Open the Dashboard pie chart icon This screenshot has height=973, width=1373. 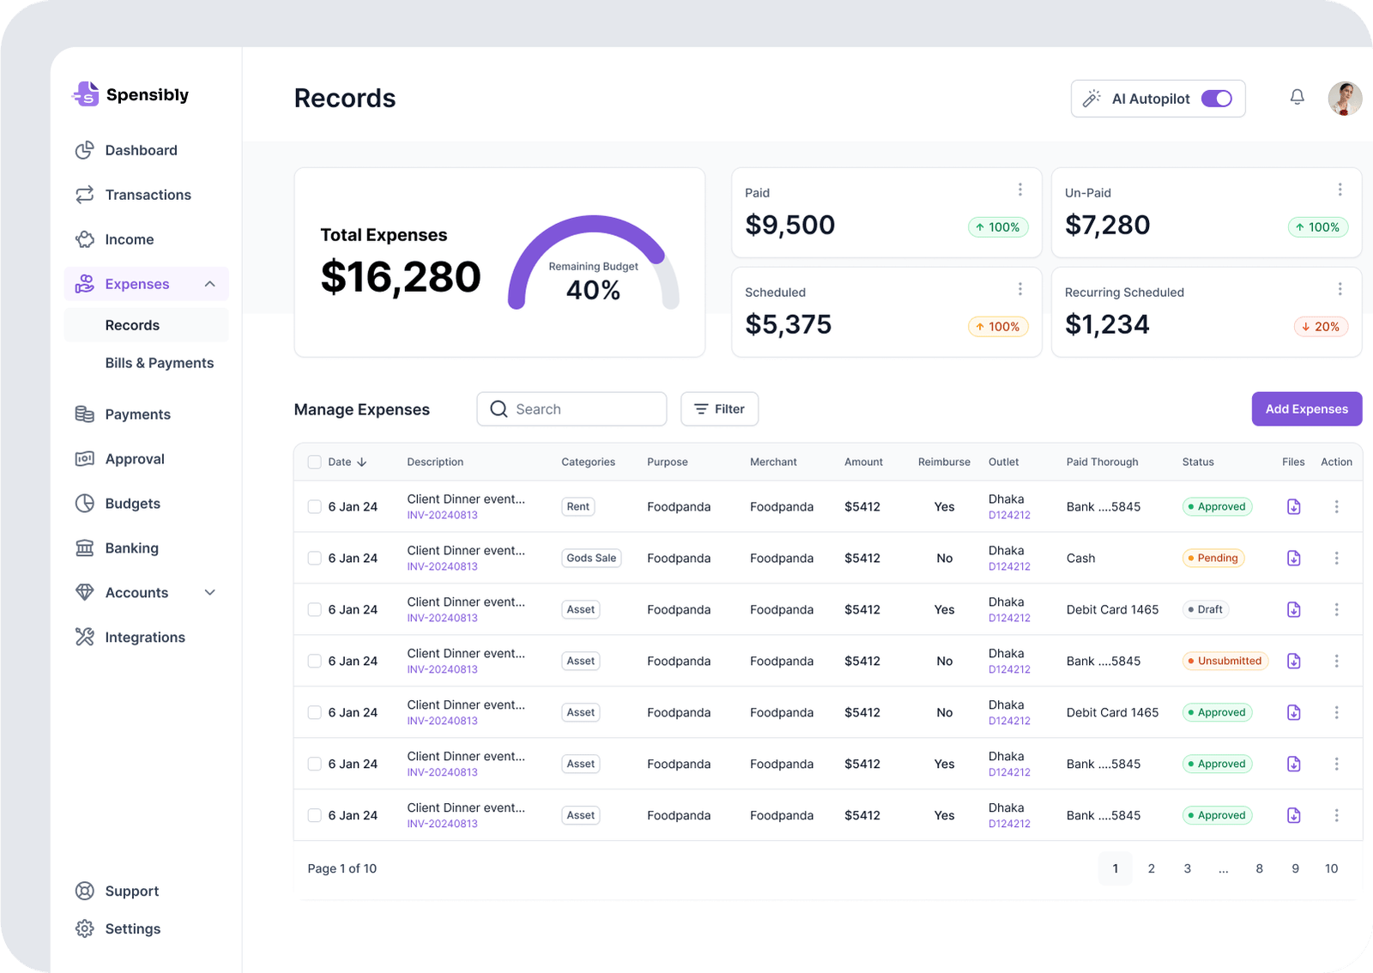84,150
